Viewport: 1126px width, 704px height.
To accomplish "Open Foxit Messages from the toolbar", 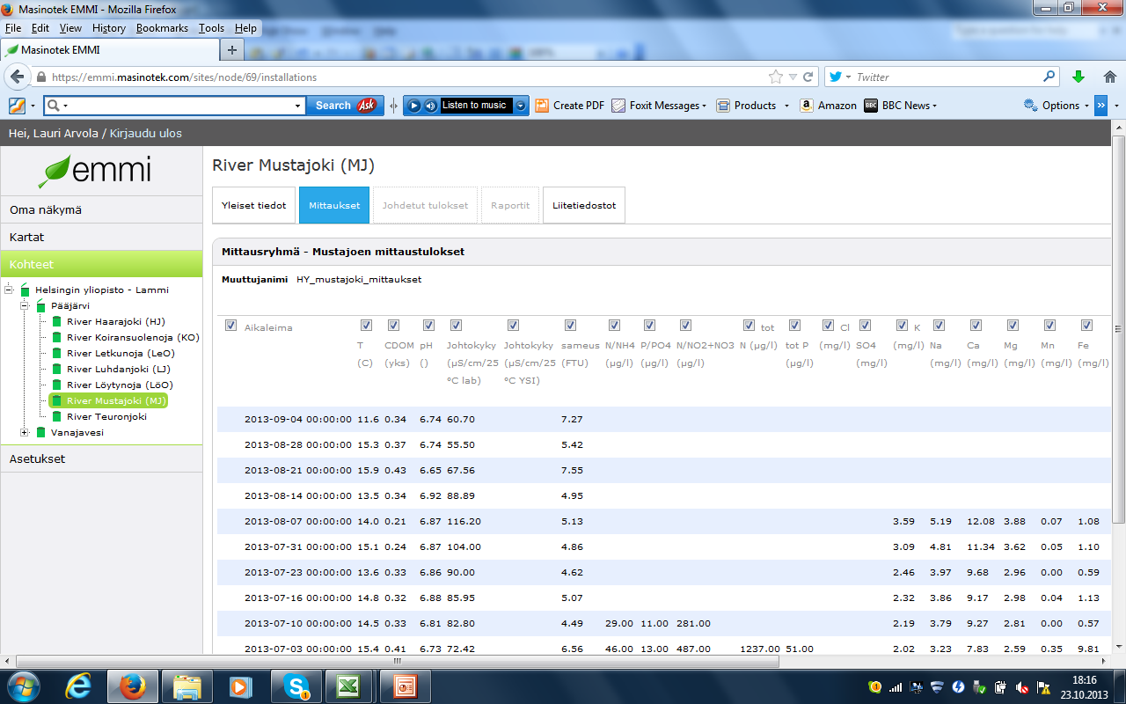I will 659,106.
